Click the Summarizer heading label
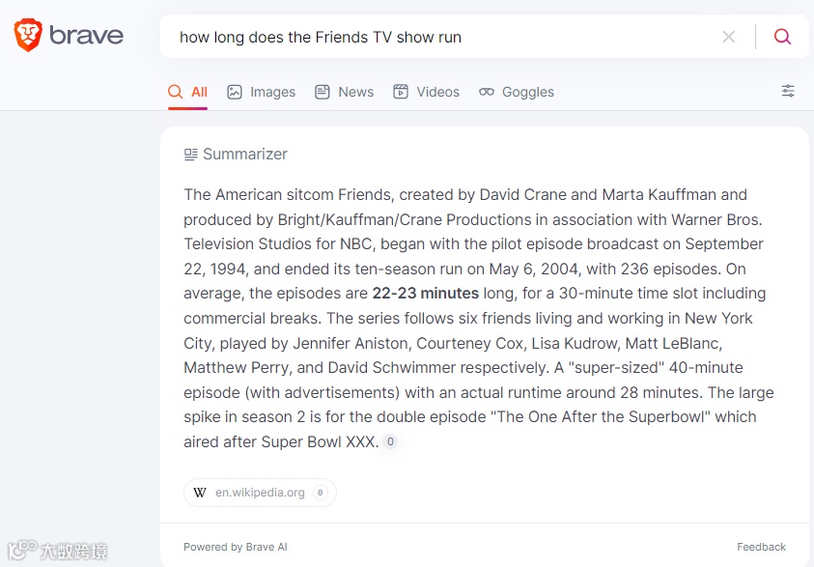This screenshot has height=567, width=814. coord(245,155)
